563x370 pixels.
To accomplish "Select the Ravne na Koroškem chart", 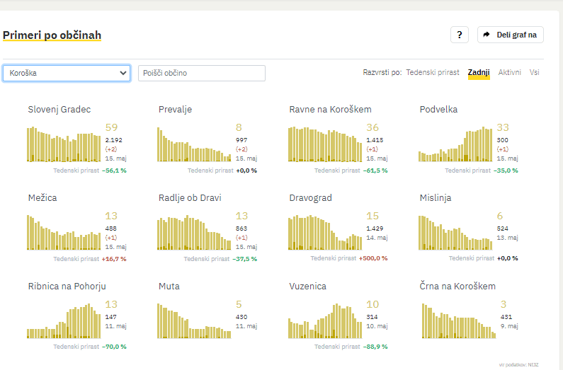I will [x=325, y=144].
